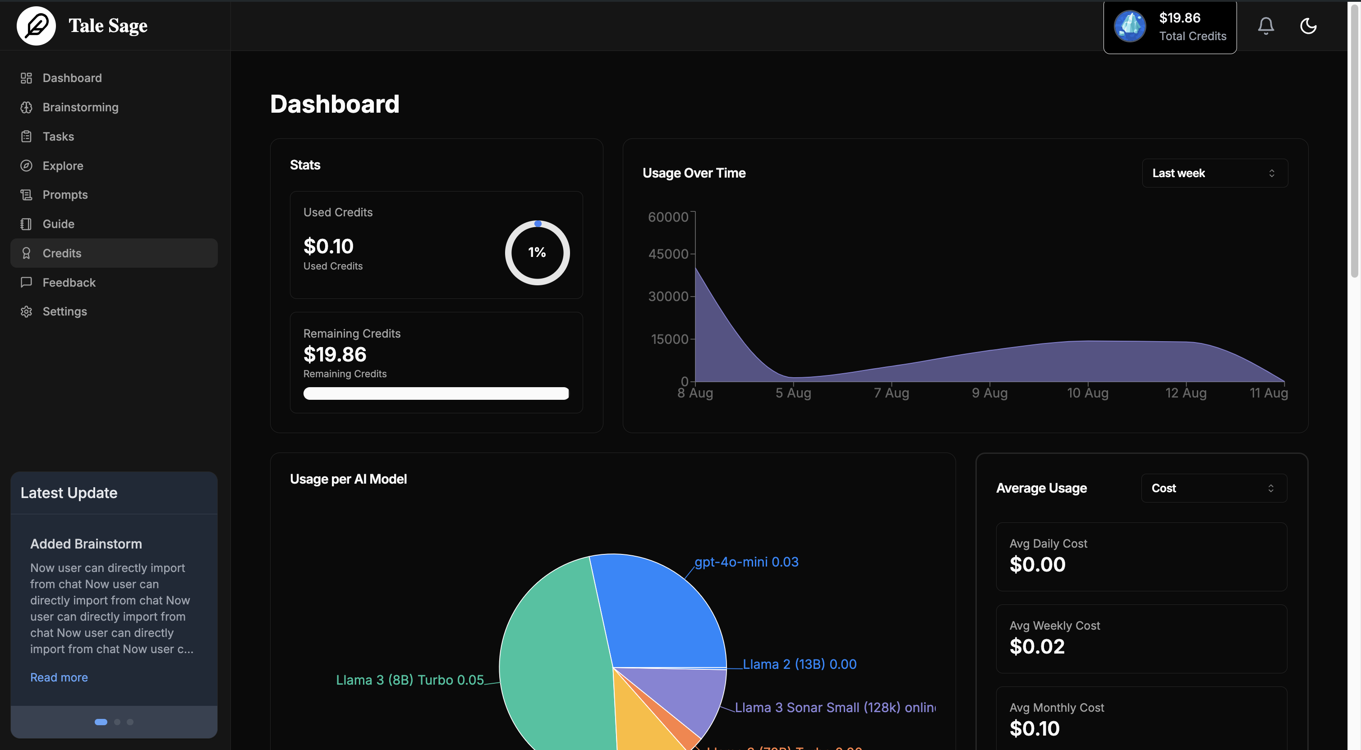
Task: Click the chevron arrows on Last week selector
Action: 1272,173
